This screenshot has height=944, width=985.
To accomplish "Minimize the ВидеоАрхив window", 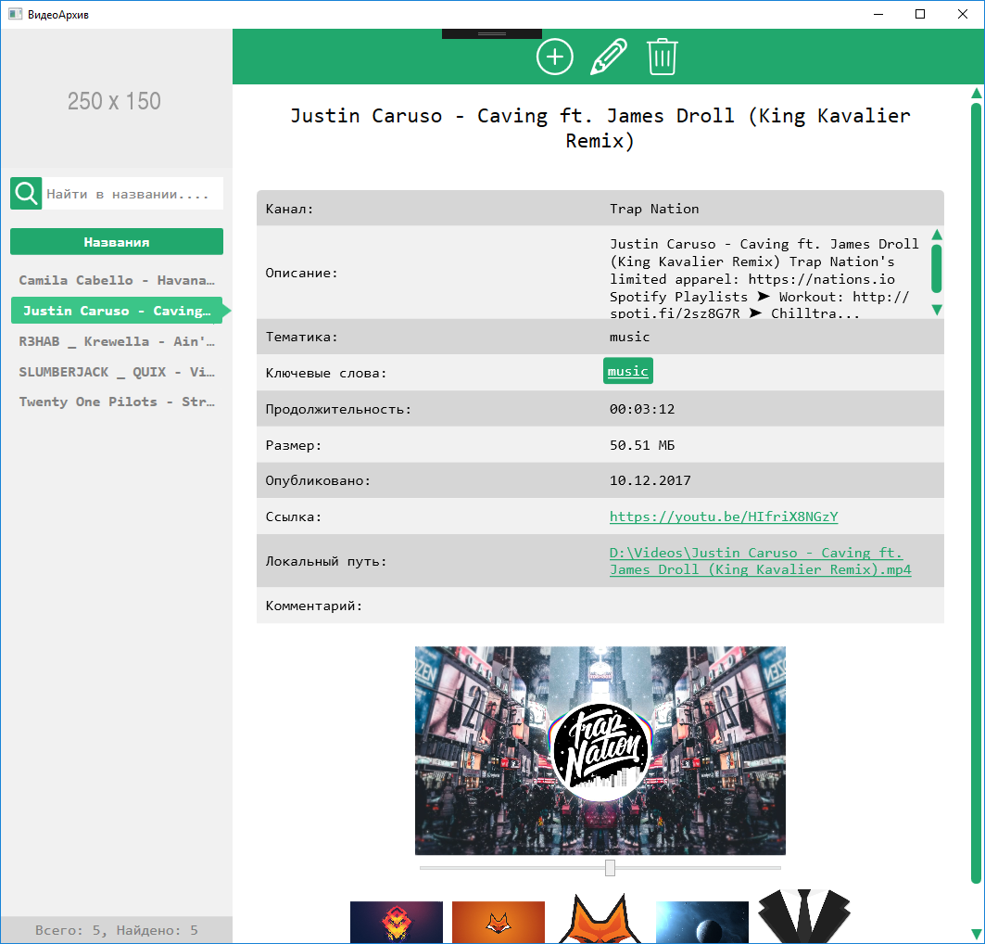I will [x=878, y=14].
